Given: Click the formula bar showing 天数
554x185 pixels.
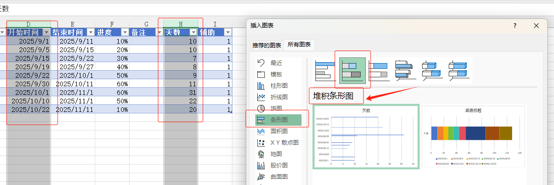Looking at the screenshot, I should (277, 9).
